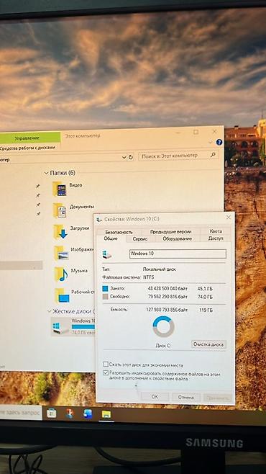Collapse the Жесткие диски group
The width and height of the screenshot is (266, 474).
pyautogui.click(x=50, y=311)
